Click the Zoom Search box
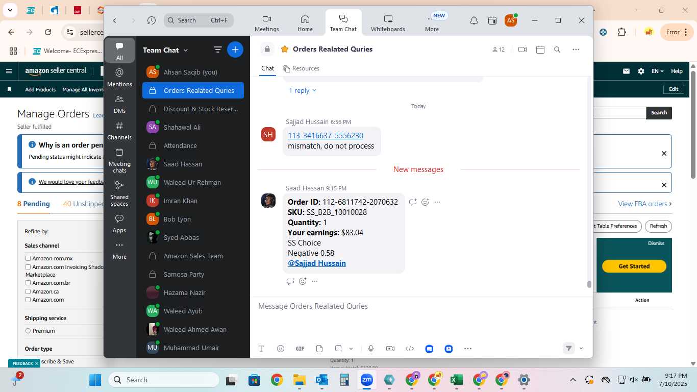 point(199,20)
